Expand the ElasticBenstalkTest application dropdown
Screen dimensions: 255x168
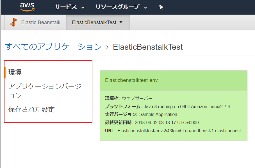121,22
